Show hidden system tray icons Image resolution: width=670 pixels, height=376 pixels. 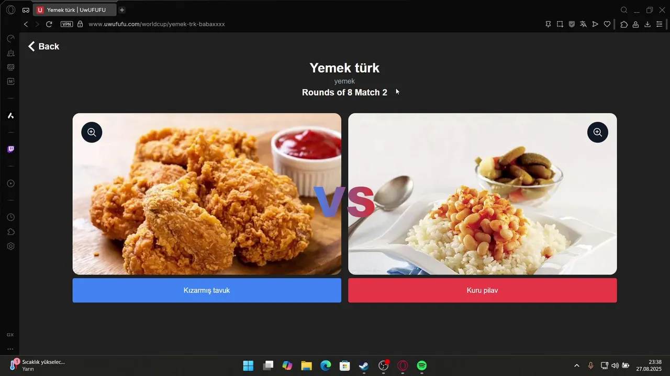pos(577,366)
